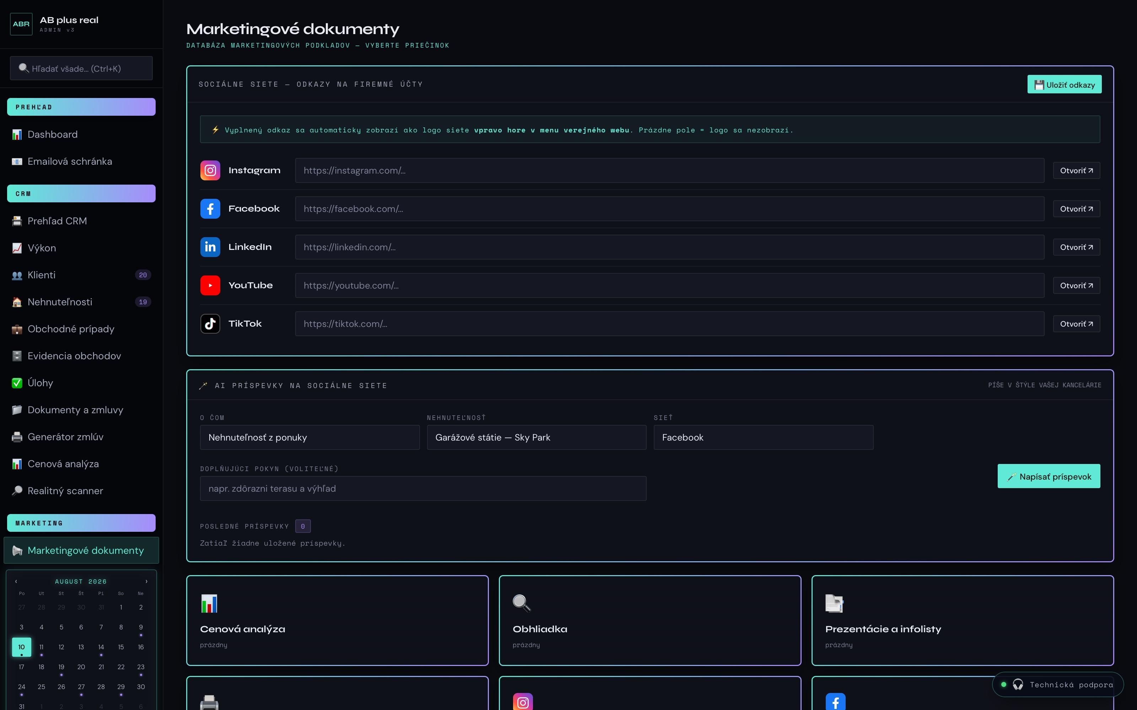Click the LinkedIn logo icon
The image size is (1137, 710).
(210, 247)
